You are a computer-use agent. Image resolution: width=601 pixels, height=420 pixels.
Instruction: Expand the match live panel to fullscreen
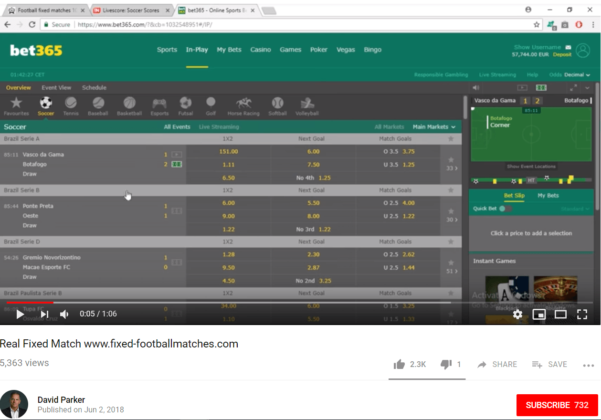(573, 88)
